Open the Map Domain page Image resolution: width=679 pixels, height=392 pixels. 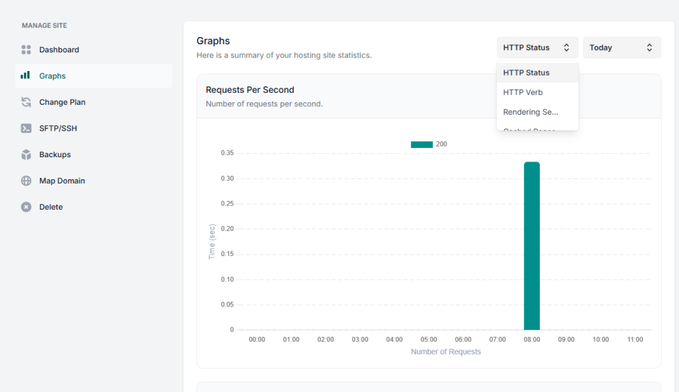(x=94, y=180)
